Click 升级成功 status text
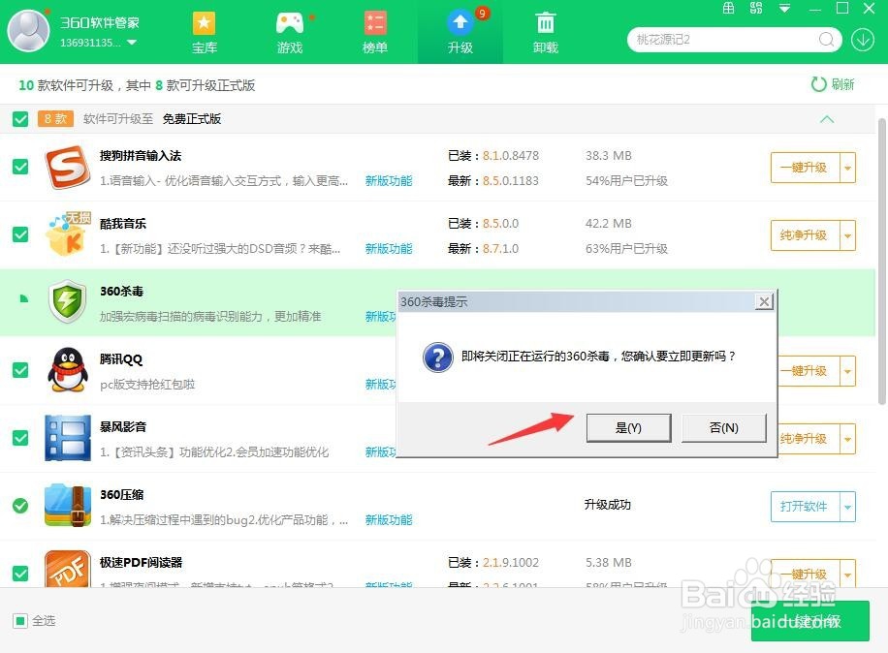This screenshot has width=888, height=653. tap(607, 504)
